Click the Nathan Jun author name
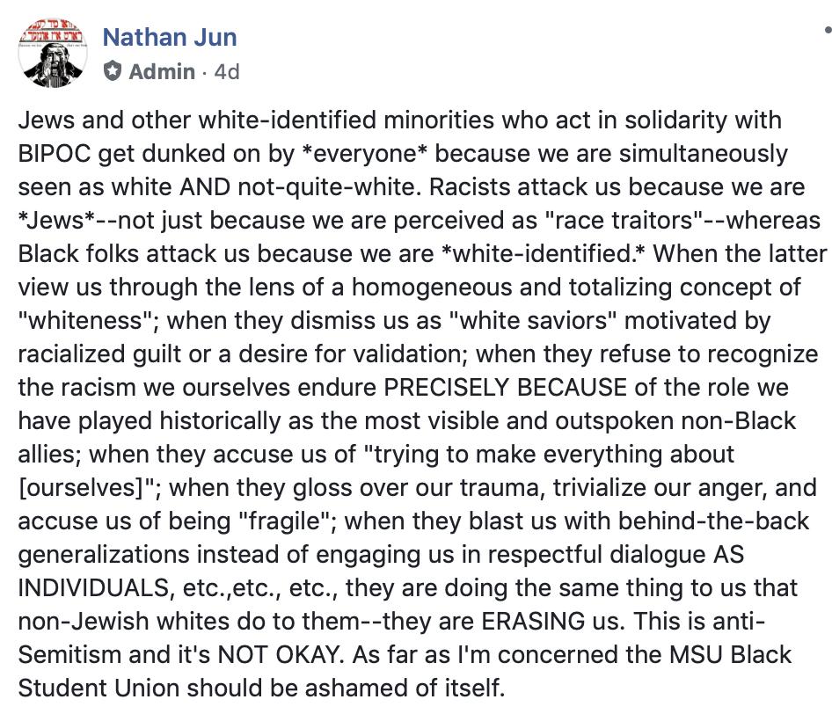The width and height of the screenshot is (832, 714). coord(170,37)
